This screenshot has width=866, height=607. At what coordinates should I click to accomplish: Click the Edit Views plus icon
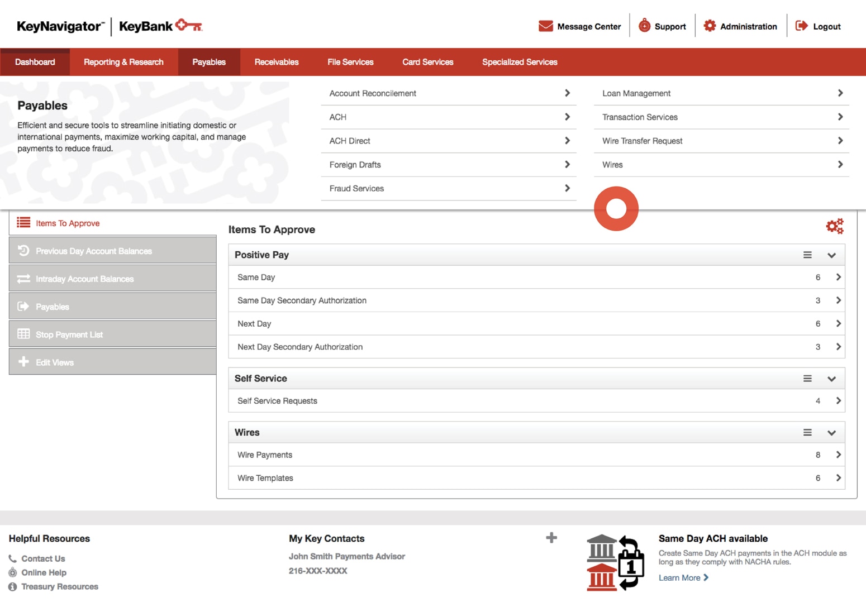coord(23,362)
